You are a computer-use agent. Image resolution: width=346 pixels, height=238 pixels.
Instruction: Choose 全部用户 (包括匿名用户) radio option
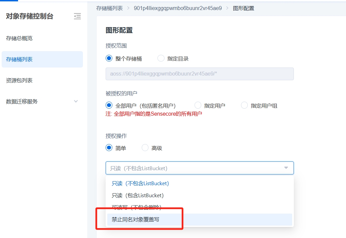pos(109,105)
